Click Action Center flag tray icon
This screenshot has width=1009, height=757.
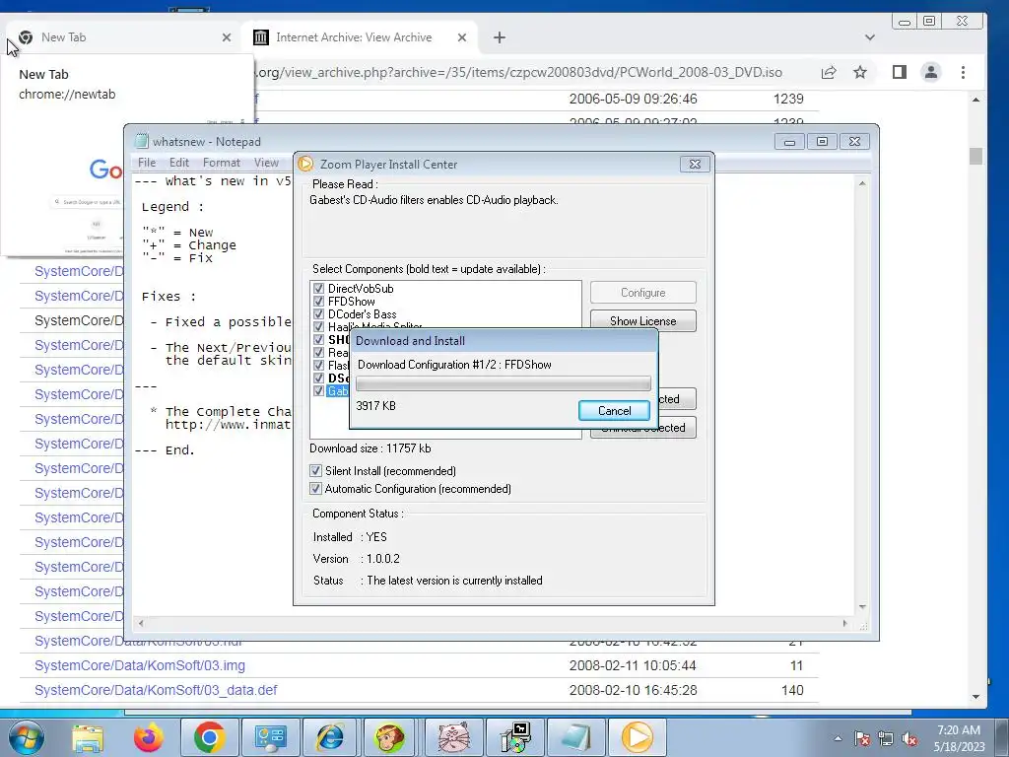862,738
